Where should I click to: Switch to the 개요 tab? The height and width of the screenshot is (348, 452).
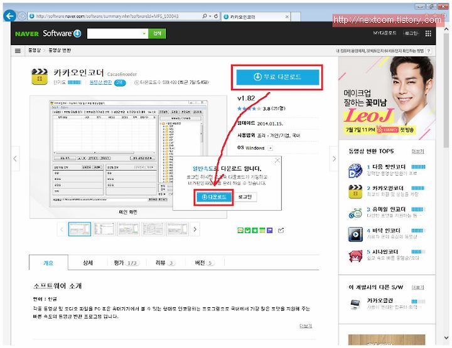(48, 263)
